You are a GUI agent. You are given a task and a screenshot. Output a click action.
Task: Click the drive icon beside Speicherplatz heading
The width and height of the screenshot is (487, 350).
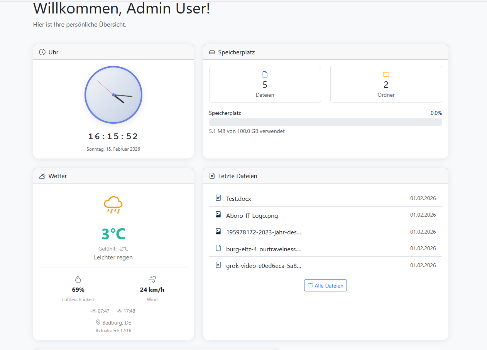[212, 52]
